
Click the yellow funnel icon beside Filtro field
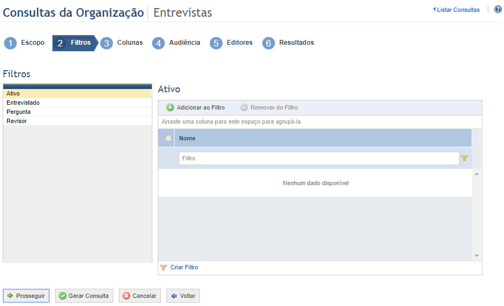[464, 158]
